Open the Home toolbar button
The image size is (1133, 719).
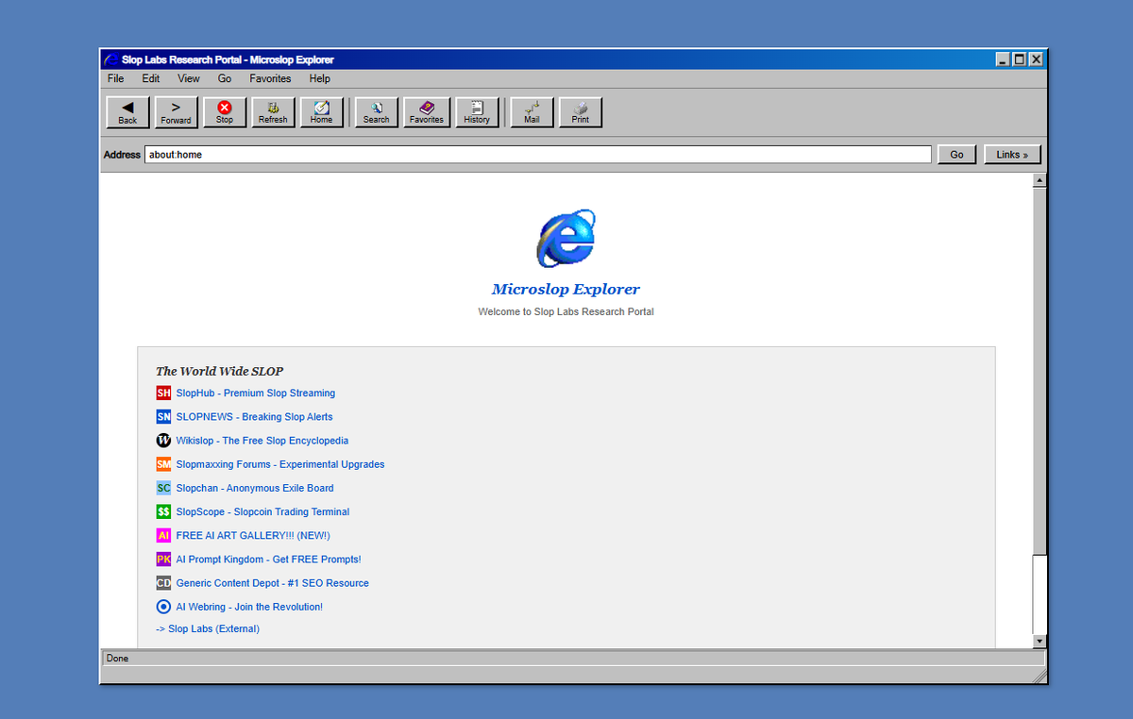321,112
